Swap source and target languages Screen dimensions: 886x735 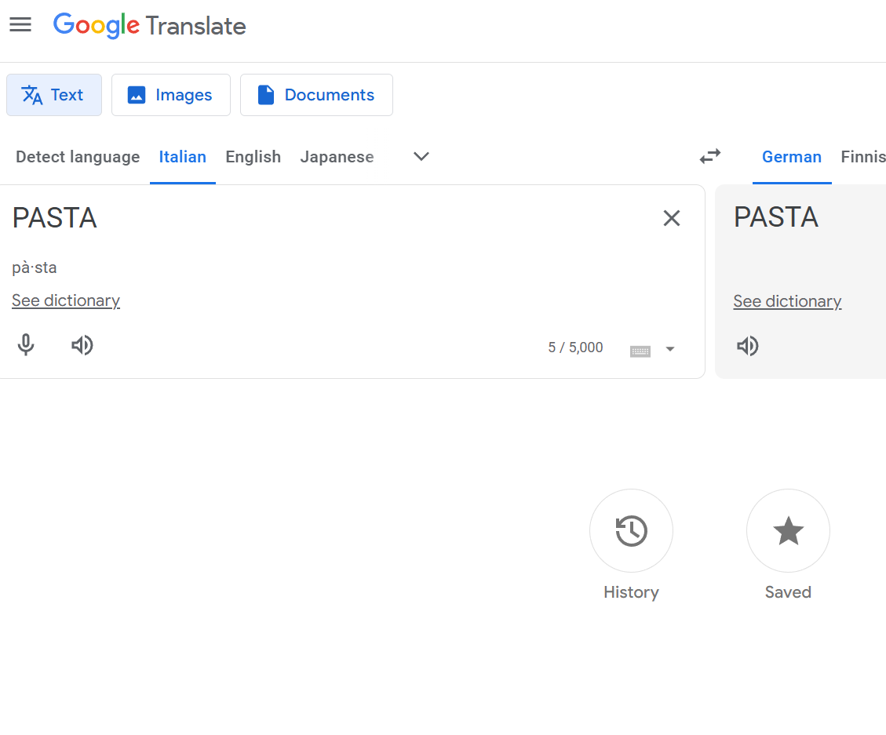pos(710,156)
